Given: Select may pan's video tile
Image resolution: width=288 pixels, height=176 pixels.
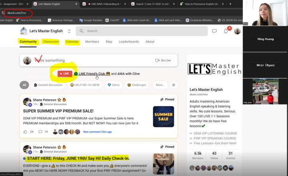Looking at the screenshot, I should coord(265,91).
